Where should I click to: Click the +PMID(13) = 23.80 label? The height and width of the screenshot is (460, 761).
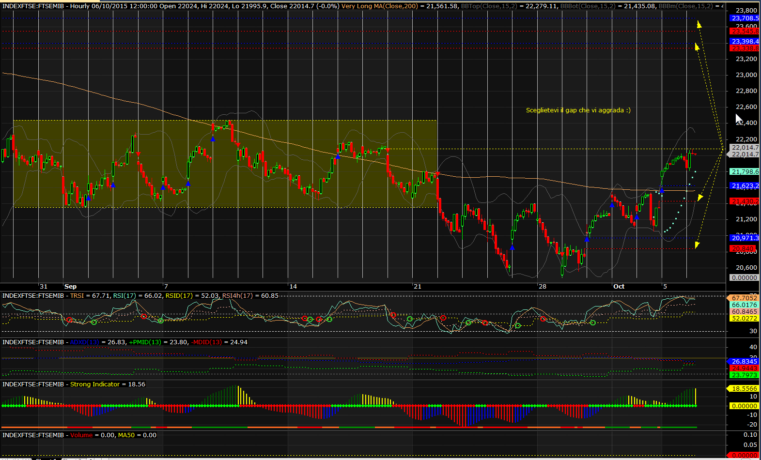click(158, 342)
